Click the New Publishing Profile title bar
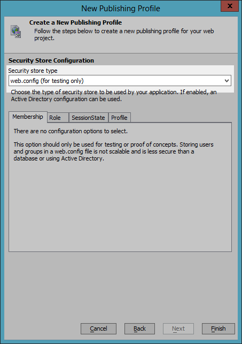 pos(121,9)
